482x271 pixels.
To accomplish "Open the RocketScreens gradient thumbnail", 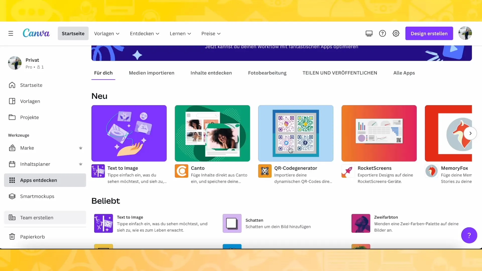I will coord(379,133).
